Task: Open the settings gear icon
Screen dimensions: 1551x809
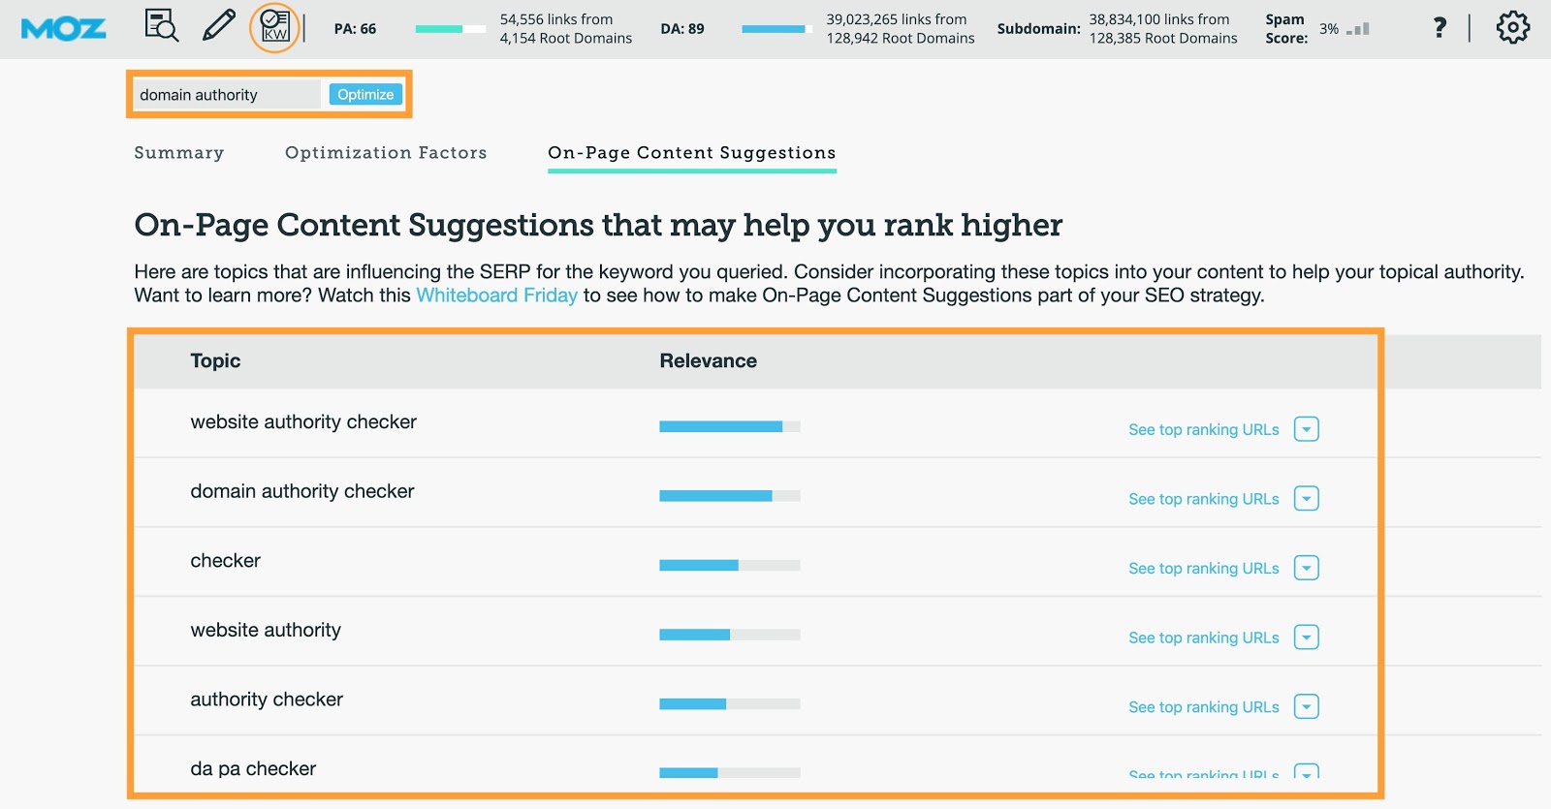Action: pos(1512,28)
